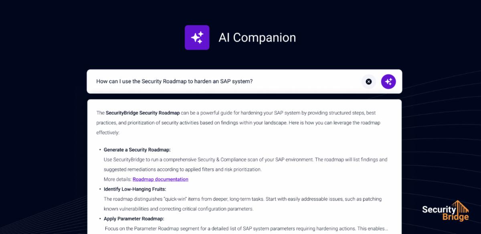This screenshot has height=234, width=481.
Task: Click the 'AI Companion' title text
Action: (x=257, y=37)
